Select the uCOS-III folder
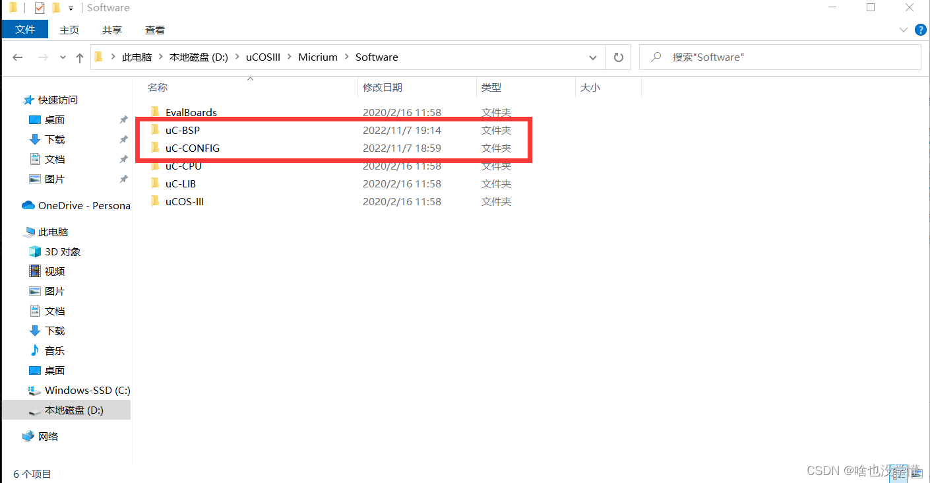Screen dimensions: 930x483 coord(185,201)
